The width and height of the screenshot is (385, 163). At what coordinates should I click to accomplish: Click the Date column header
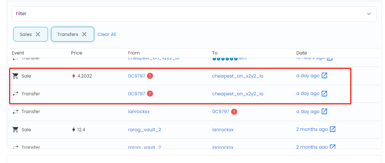[x=301, y=53]
